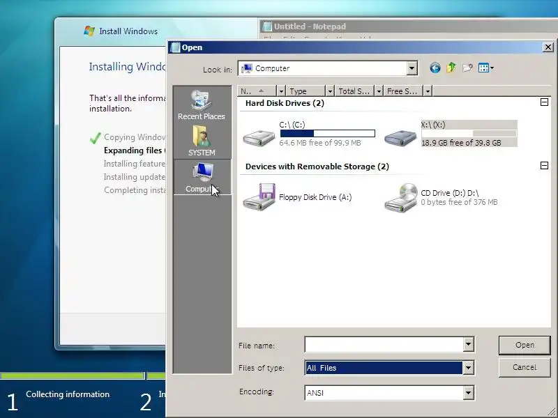Viewport: 558px width, 418px height.
Task: Click the Hard Disk Drives (2) heading
Action: pyautogui.click(x=285, y=103)
